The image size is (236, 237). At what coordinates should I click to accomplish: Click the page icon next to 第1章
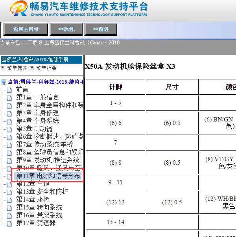coord(9,98)
